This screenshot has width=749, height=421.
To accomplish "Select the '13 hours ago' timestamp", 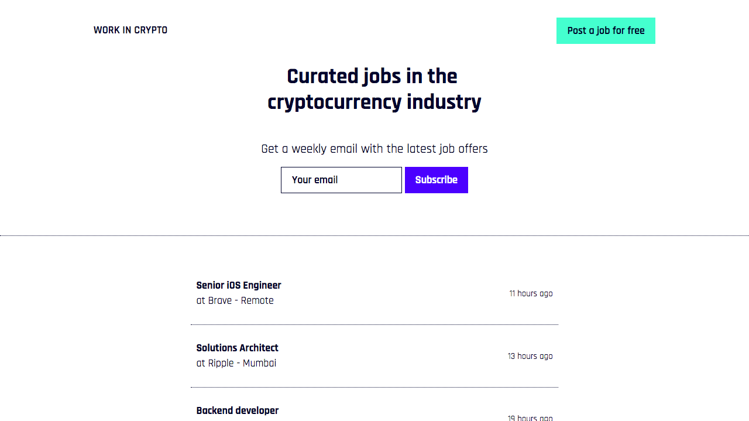I will coord(530,356).
